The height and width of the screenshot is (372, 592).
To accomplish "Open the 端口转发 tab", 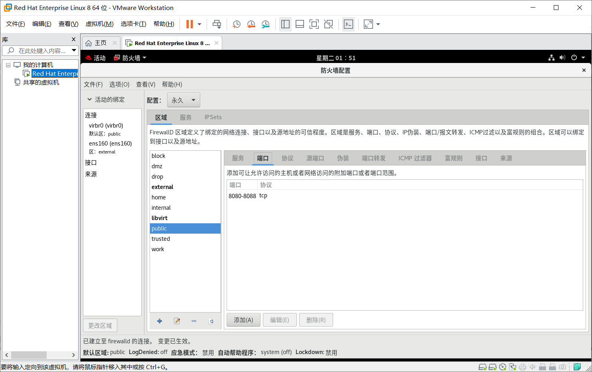I will click(374, 158).
